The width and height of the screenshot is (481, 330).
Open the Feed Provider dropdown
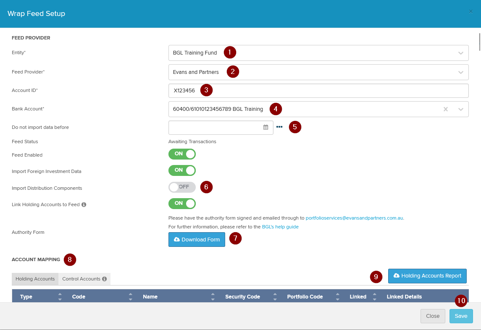[318, 72]
